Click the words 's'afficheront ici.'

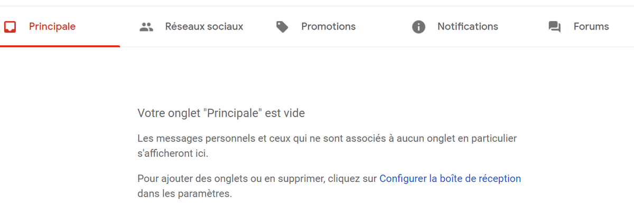tap(173, 153)
